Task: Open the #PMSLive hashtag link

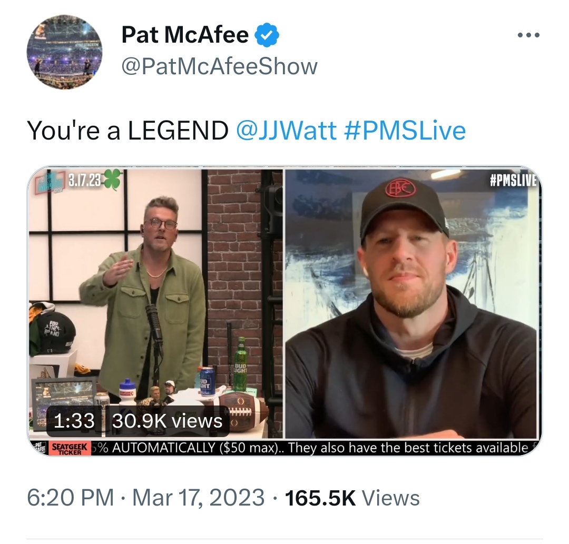Action: coord(404,131)
